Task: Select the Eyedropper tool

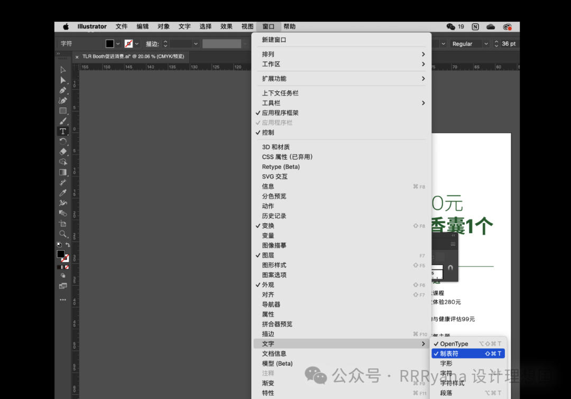Action: [63, 193]
